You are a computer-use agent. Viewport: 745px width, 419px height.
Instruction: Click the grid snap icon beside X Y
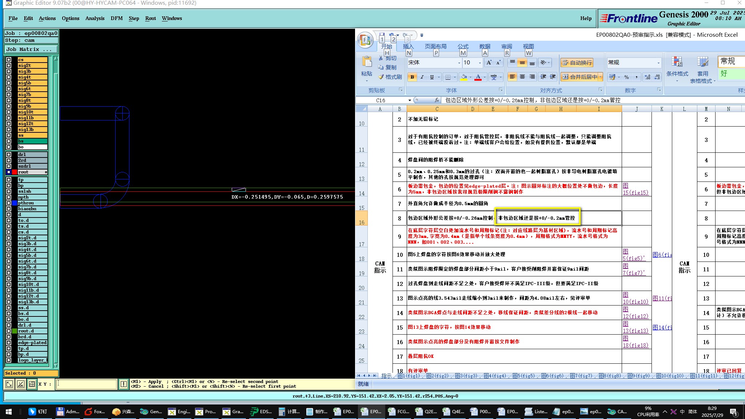pyautogui.click(x=32, y=384)
